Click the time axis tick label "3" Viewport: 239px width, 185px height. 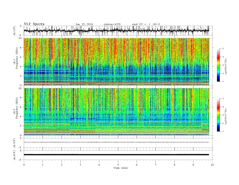click(x=80, y=165)
